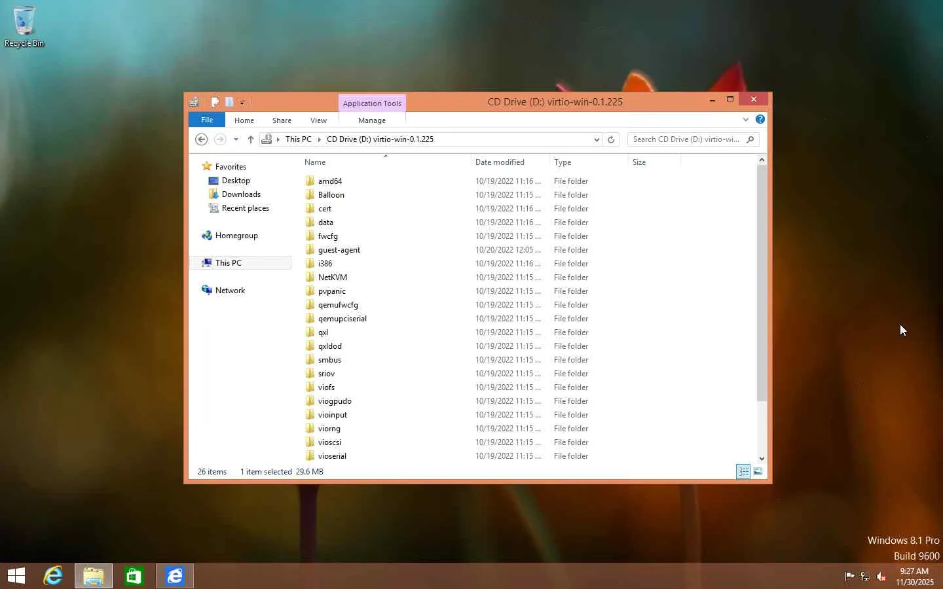Click the viogpudo folder name
The height and width of the screenshot is (589, 943).
[335, 401]
